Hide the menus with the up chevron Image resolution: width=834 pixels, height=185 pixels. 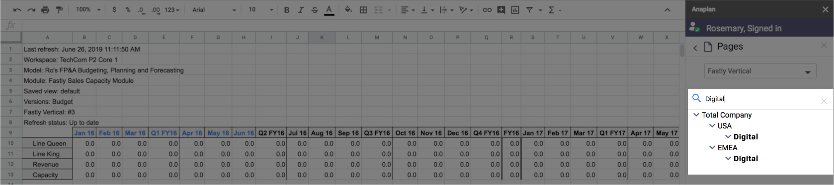tap(667, 10)
